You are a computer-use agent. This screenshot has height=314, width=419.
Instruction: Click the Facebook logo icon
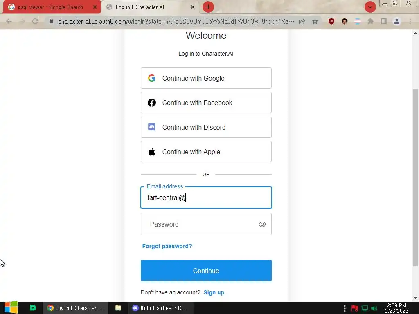pos(152,103)
